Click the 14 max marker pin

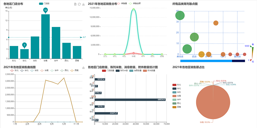click(45, 10)
